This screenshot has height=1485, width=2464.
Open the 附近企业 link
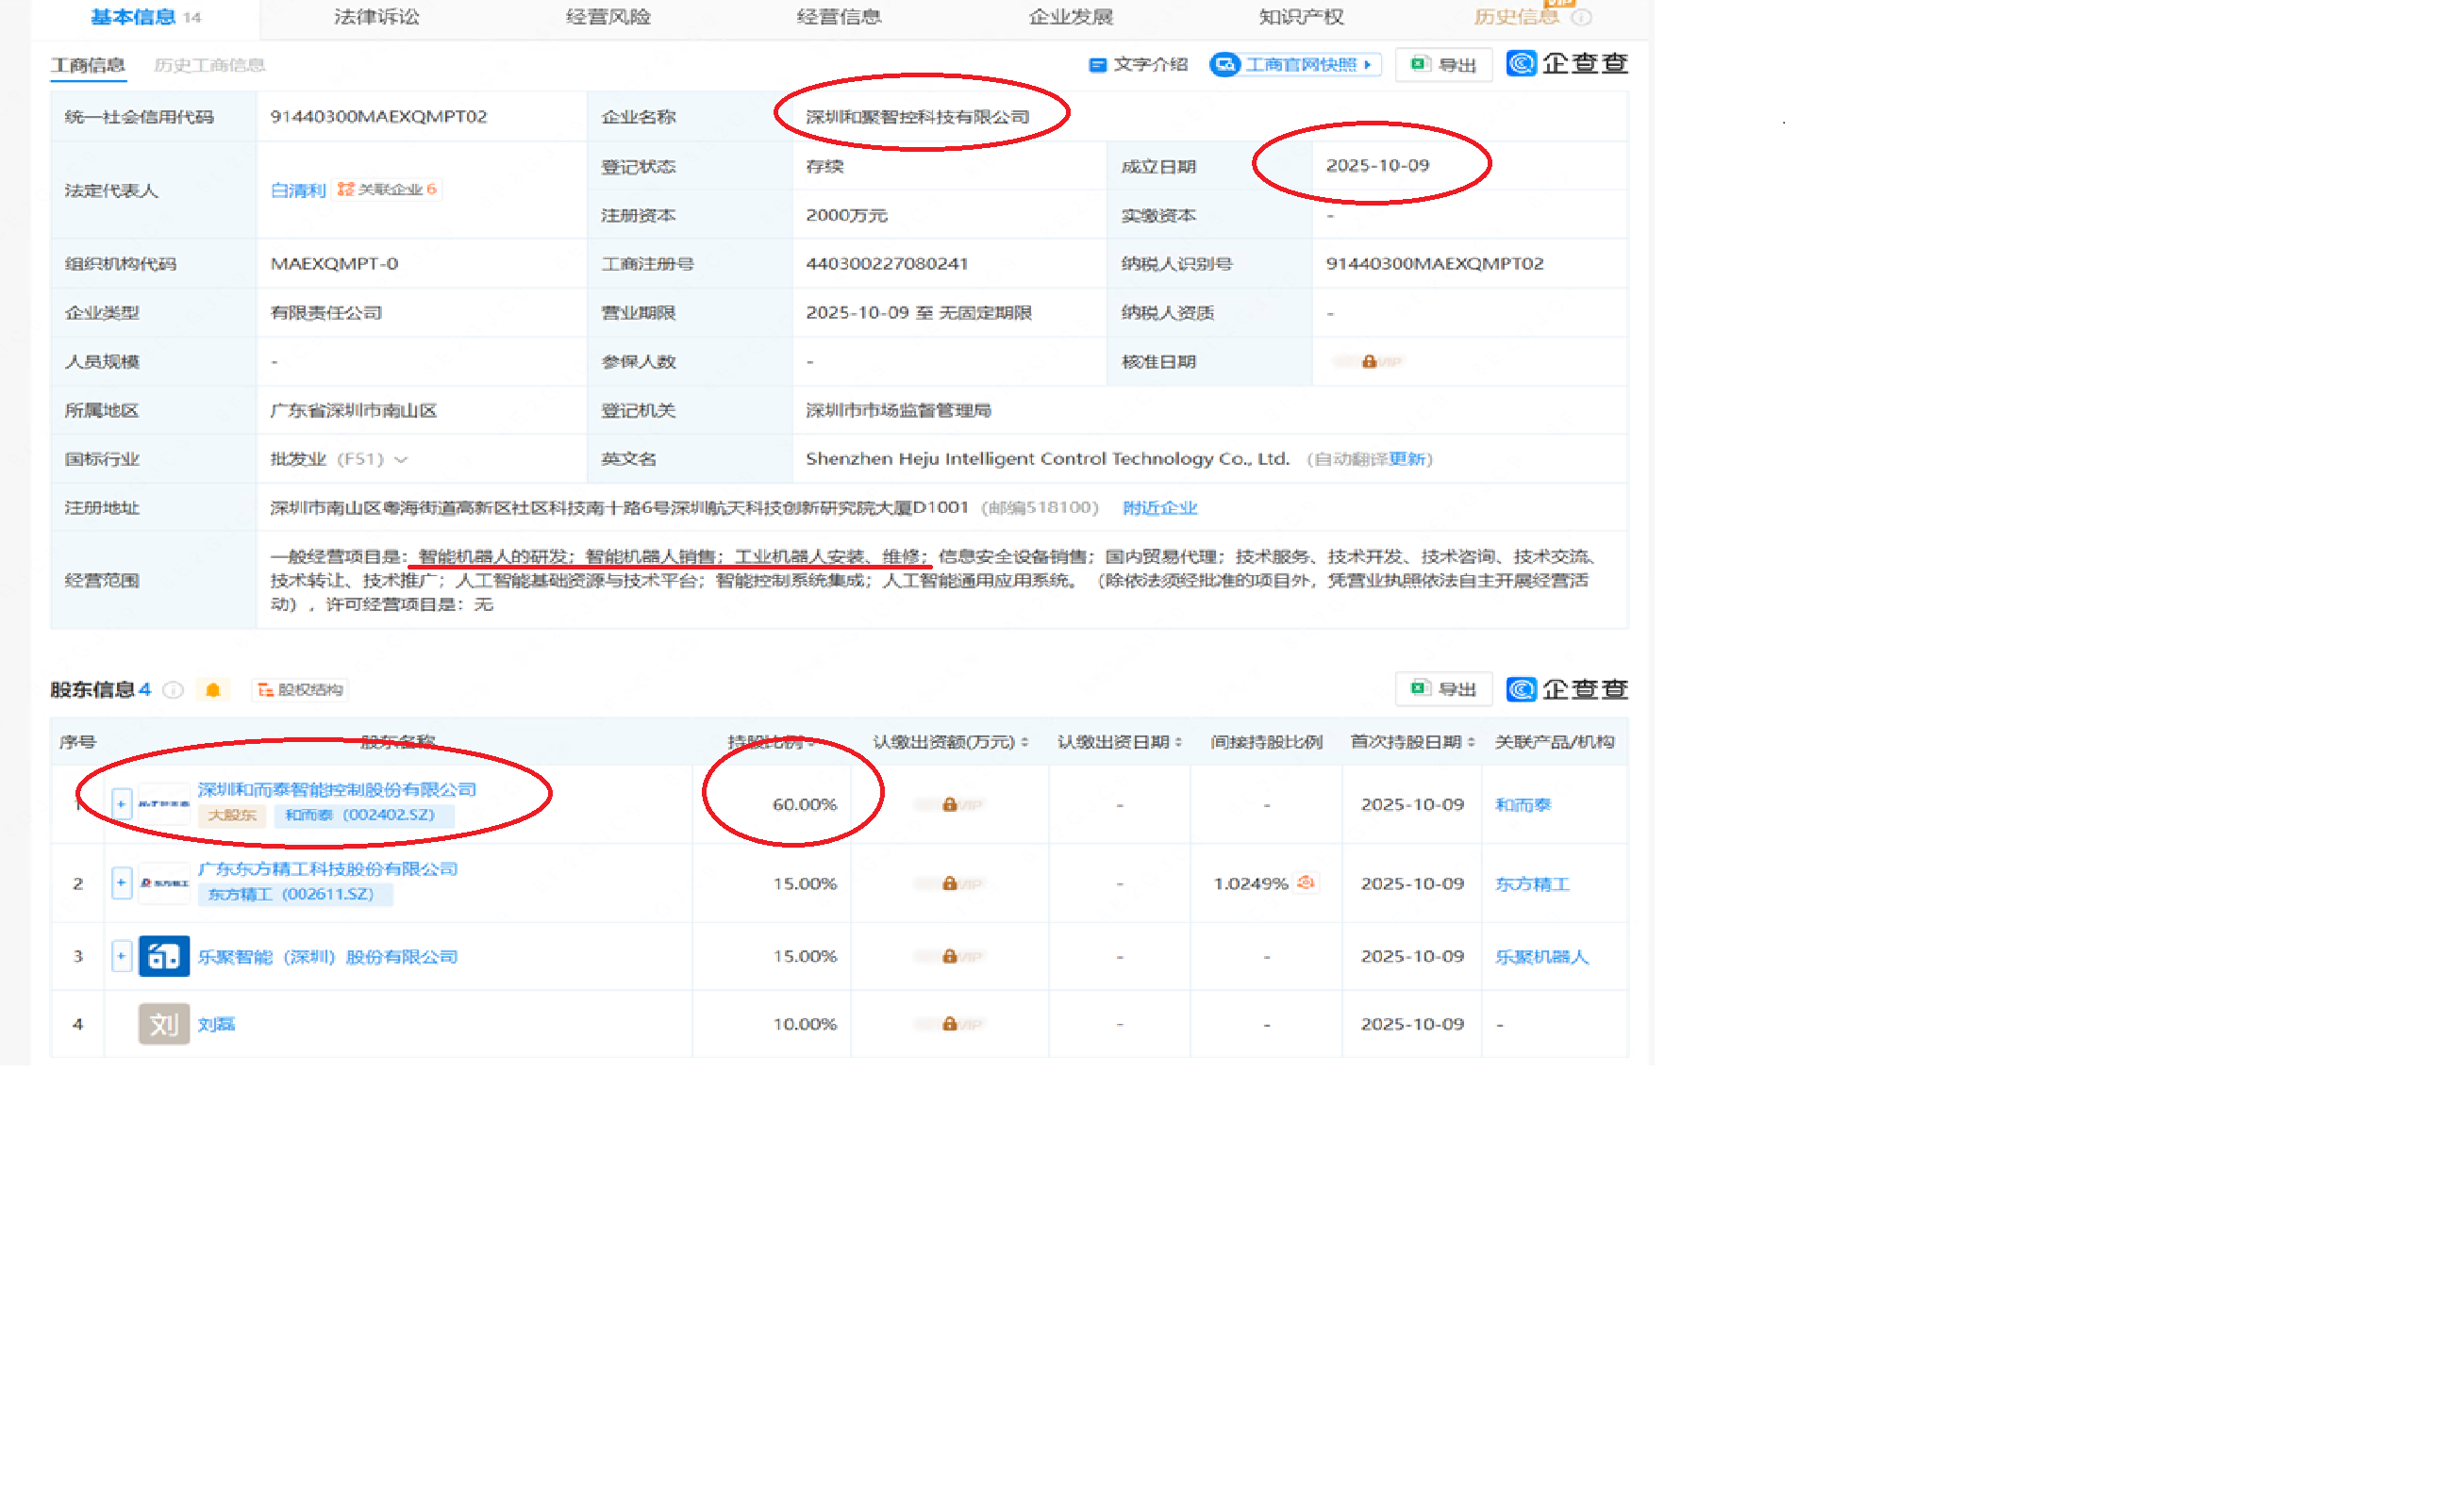click(1159, 507)
